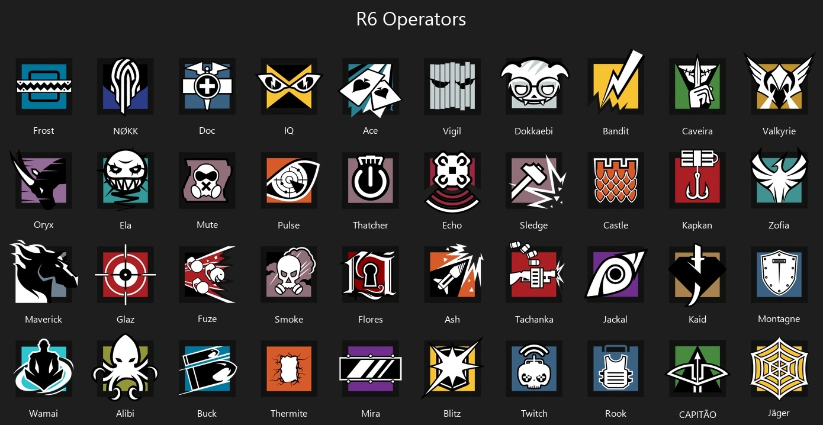
Task: Click the Flores keyhole icon
Action: (x=371, y=275)
